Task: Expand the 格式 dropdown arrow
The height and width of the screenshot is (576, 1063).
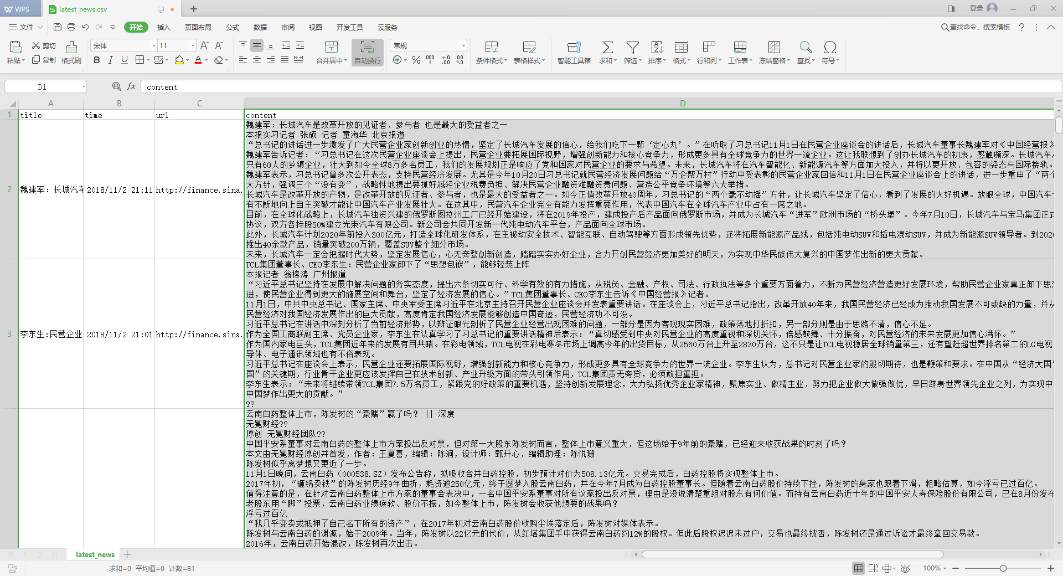Action: pyautogui.click(x=689, y=60)
